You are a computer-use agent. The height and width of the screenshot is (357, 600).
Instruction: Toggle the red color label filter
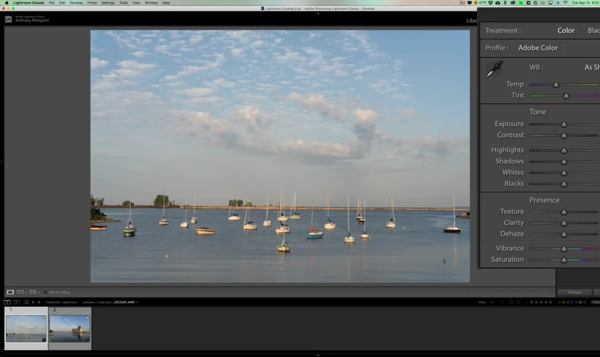[559, 302]
